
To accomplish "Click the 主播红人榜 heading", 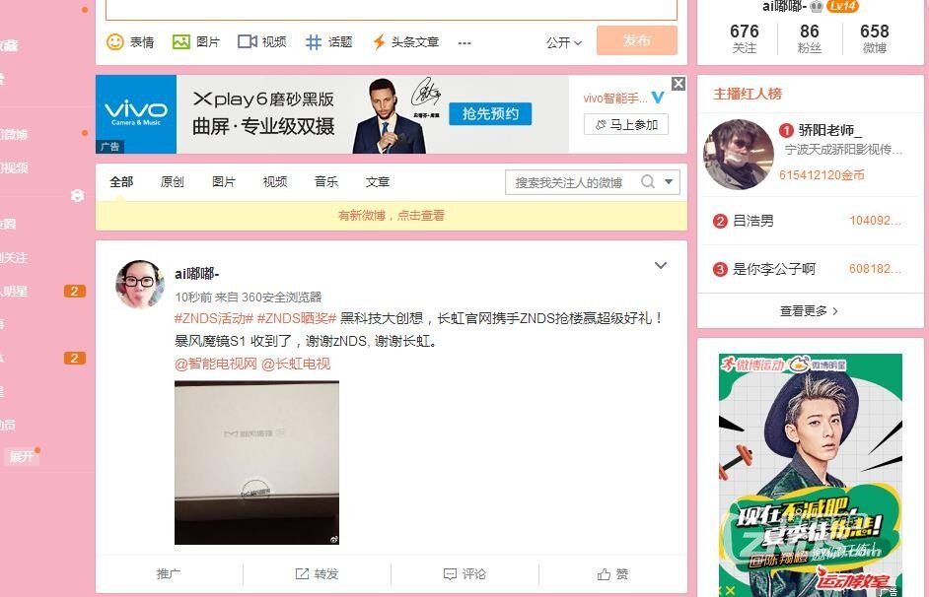I will click(748, 94).
